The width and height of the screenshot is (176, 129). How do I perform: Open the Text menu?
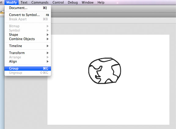click(x=24, y=2)
